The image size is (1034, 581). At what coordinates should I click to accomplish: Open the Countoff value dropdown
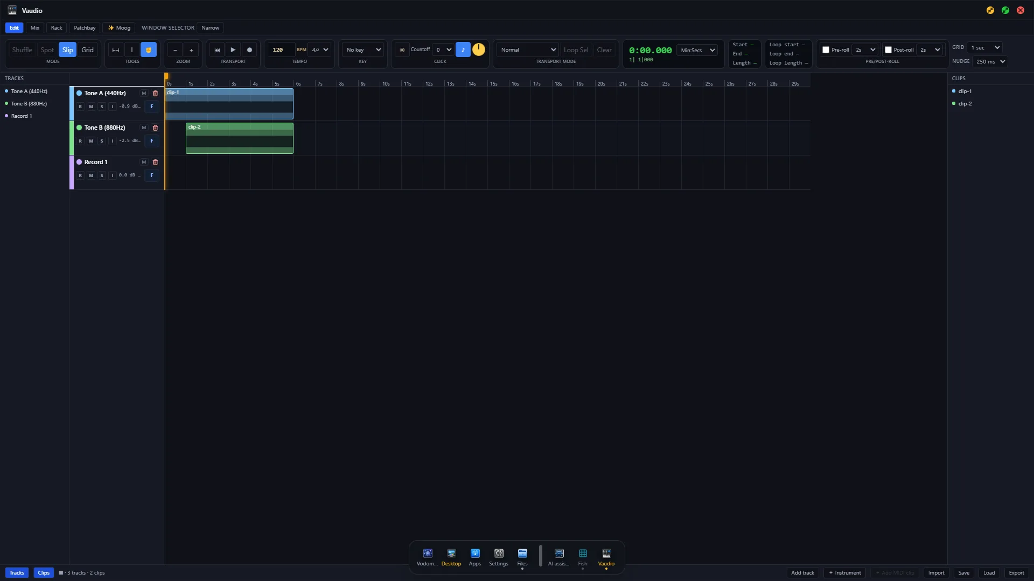[443, 50]
